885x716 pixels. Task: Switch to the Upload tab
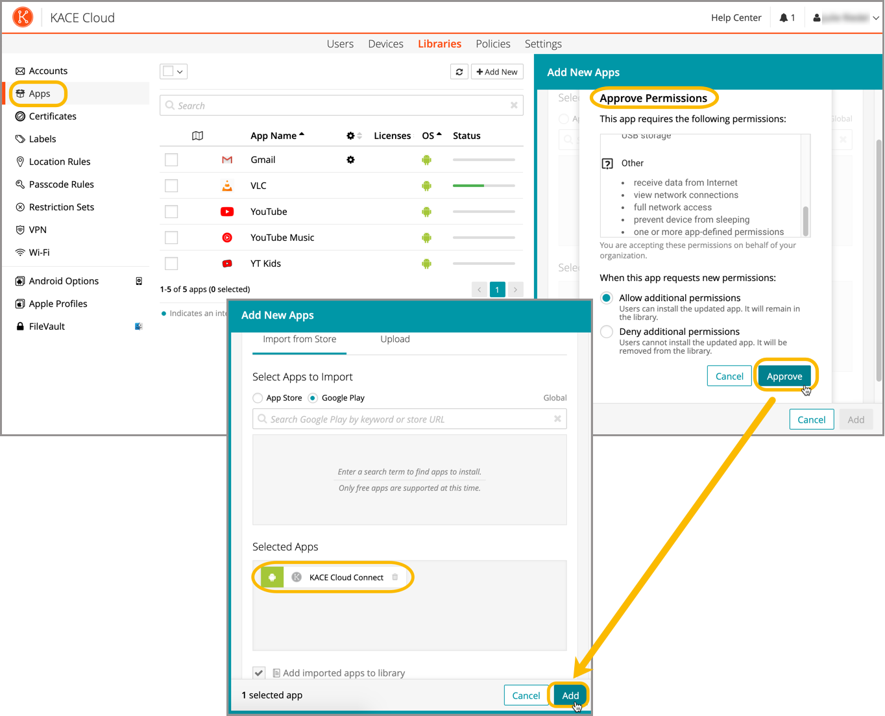394,339
